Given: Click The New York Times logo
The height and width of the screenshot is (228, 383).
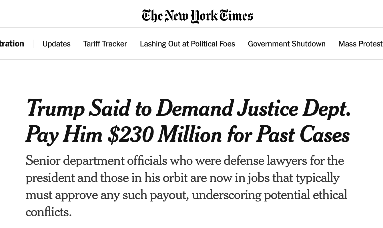Looking at the screenshot, I should click(x=197, y=16).
